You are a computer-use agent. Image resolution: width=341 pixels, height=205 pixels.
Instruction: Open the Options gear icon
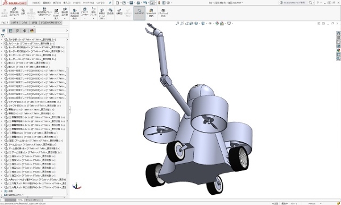168,3
